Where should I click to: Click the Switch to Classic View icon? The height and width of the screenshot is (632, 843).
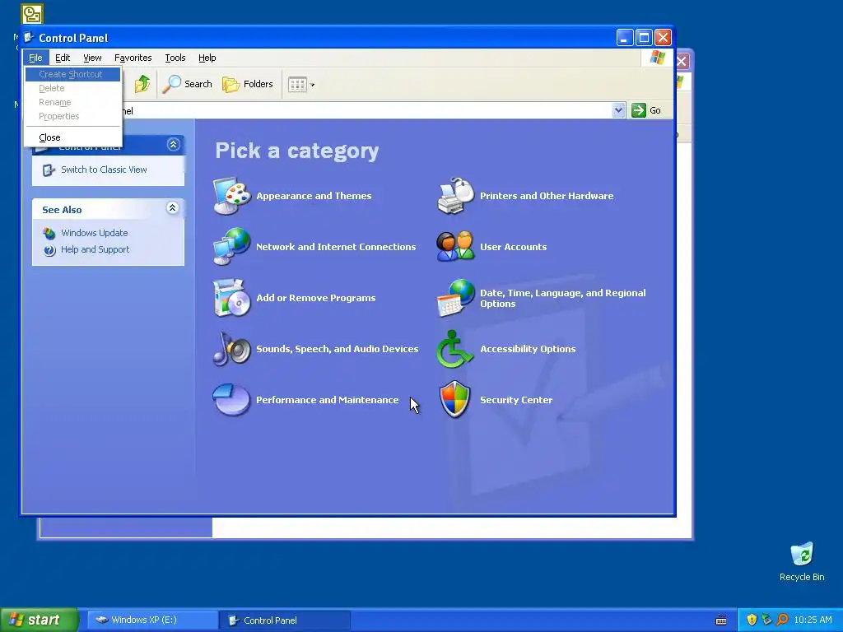[49, 170]
